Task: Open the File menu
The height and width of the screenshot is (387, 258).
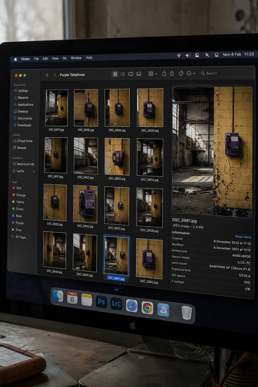Action: pyautogui.click(x=36, y=59)
